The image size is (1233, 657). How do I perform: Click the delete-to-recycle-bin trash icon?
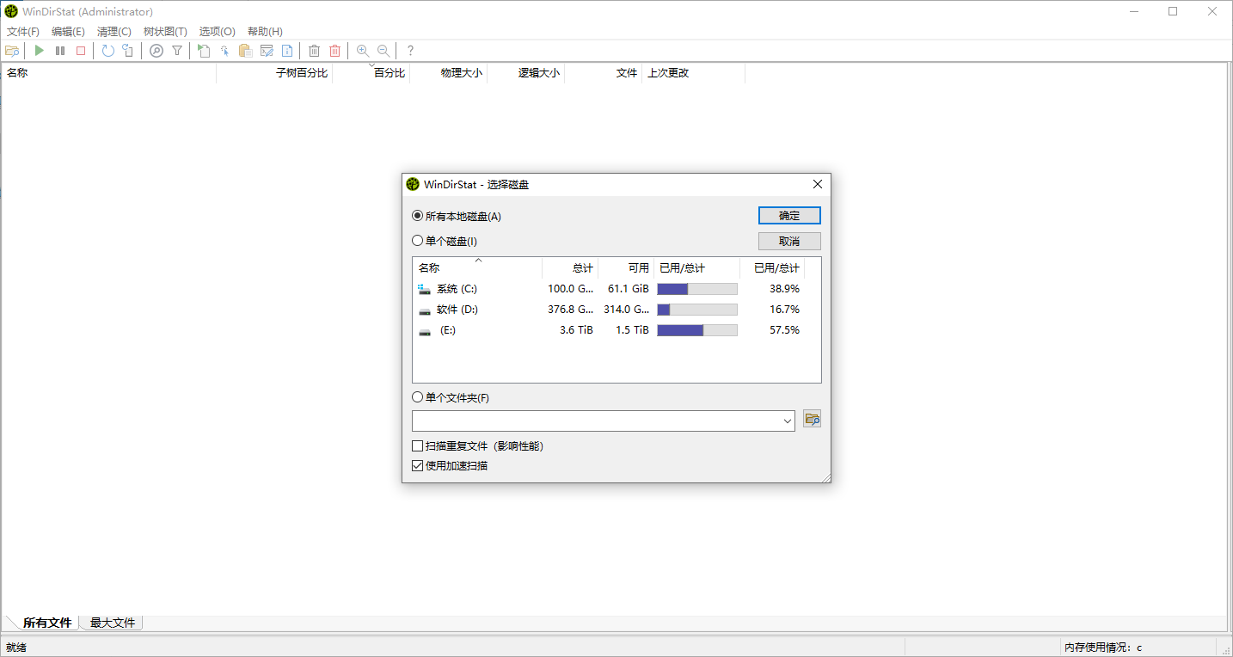click(314, 50)
